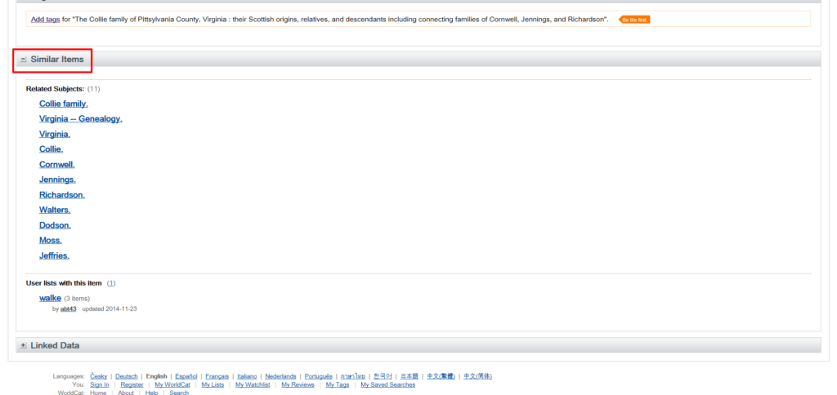Open the Moss subject link

click(x=50, y=241)
